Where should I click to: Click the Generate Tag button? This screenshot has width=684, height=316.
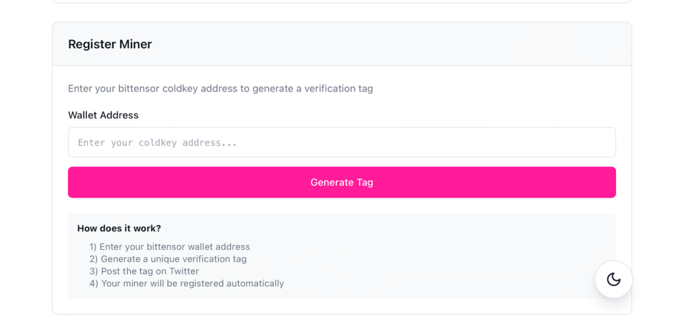(x=341, y=182)
